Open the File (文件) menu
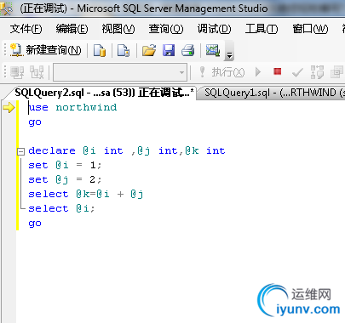 point(26,29)
